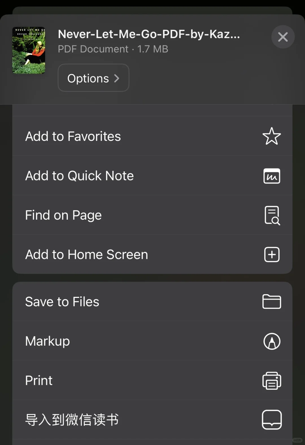Viewport: 305px width, 445px height.
Task: Tap the printer icon
Action: pyautogui.click(x=272, y=381)
